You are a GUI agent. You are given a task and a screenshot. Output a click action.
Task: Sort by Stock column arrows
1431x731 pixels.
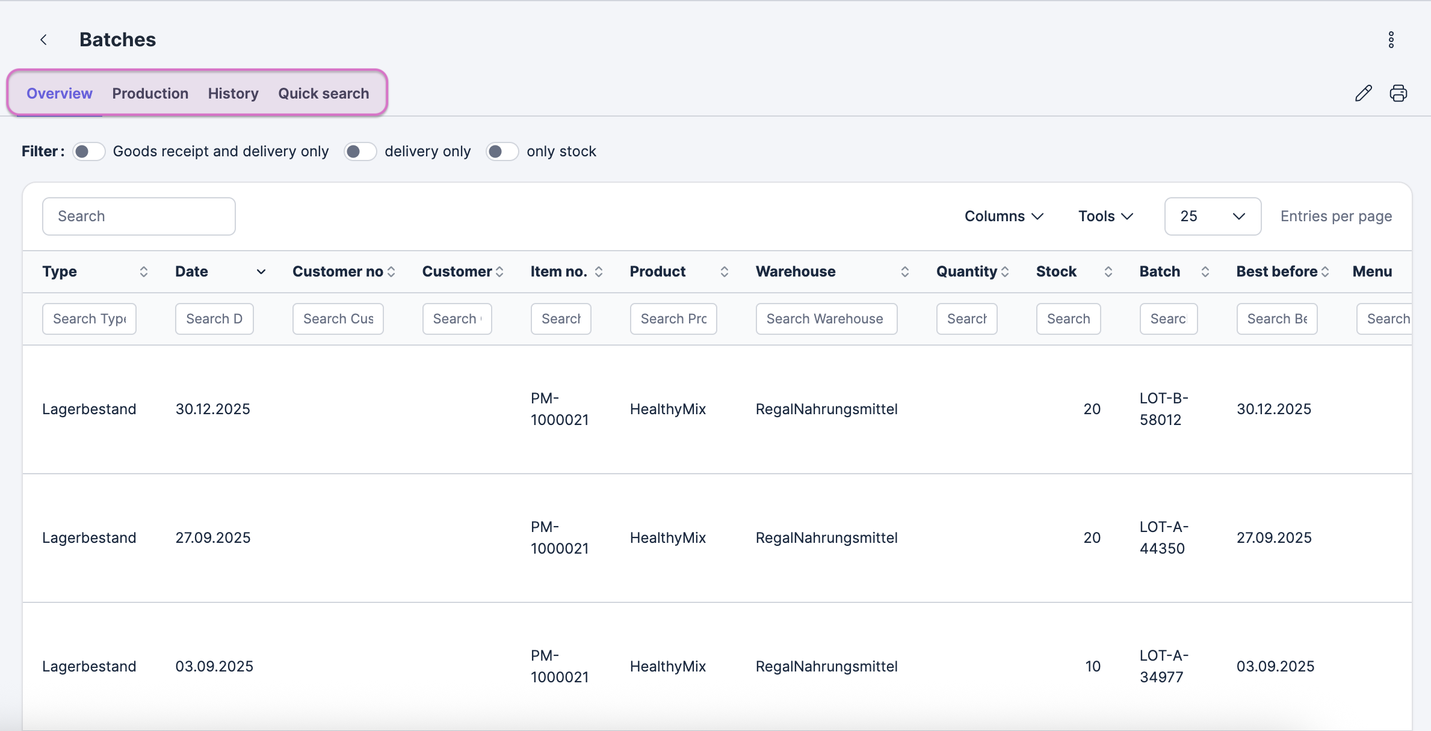(1108, 272)
